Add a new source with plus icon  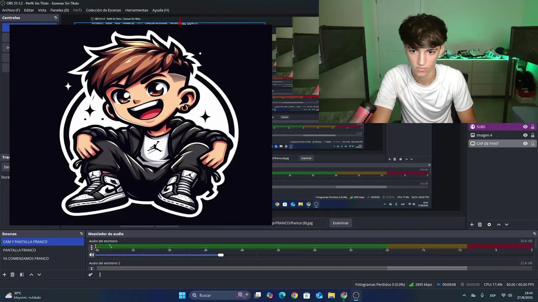(x=472, y=225)
